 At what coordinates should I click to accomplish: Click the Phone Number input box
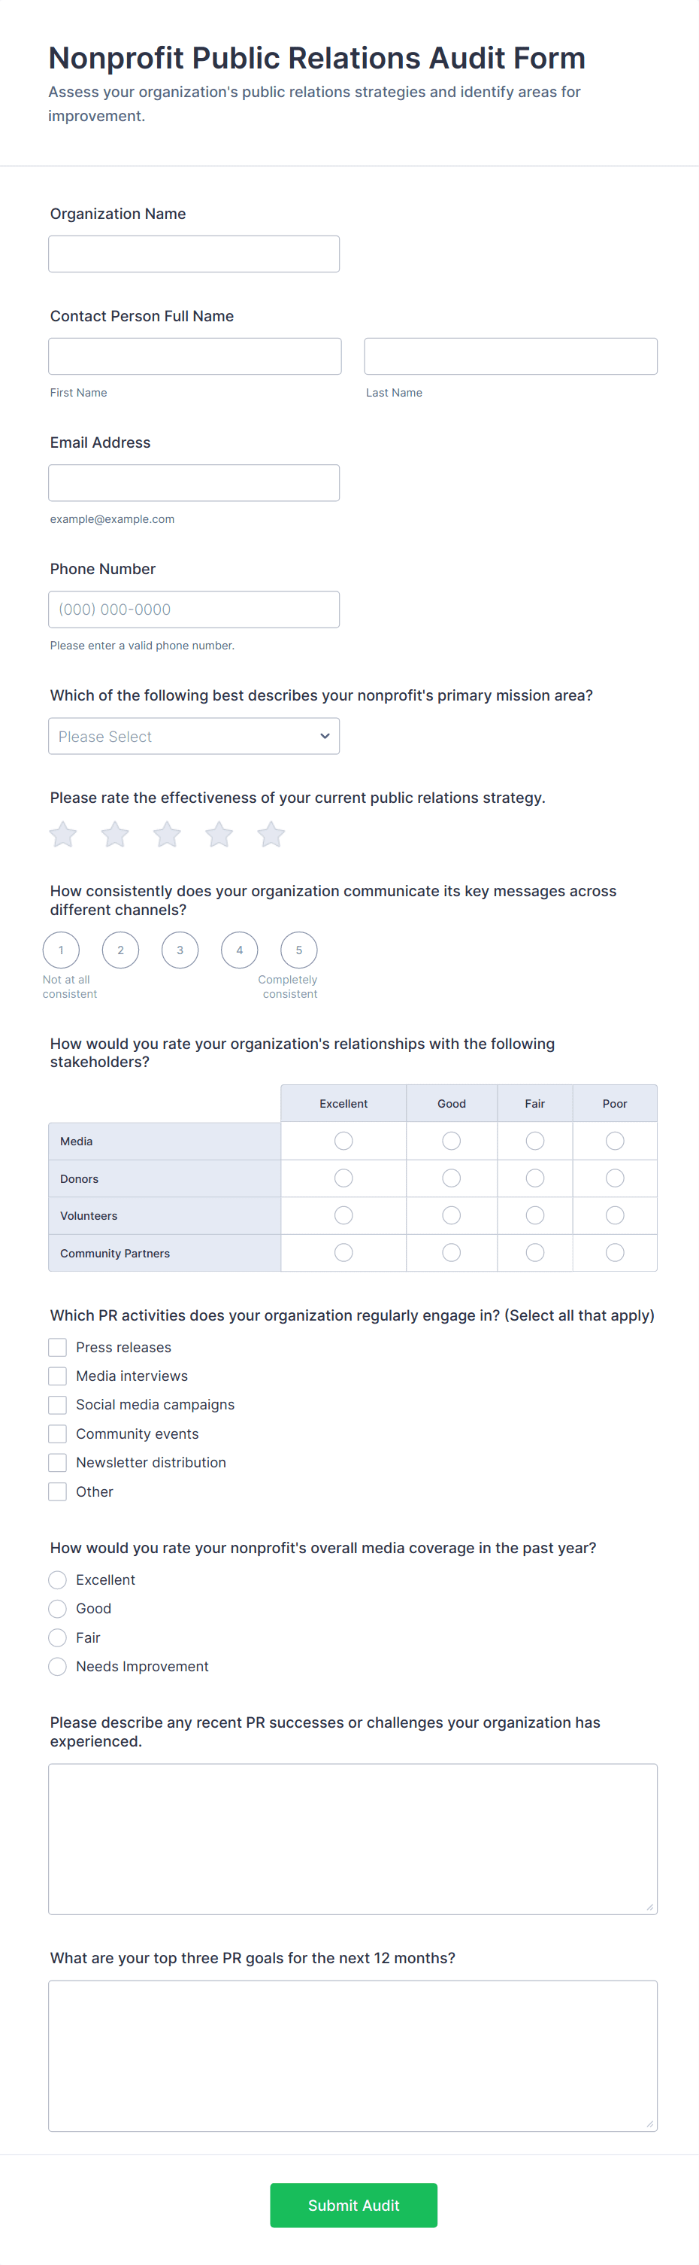[x=193, y=610]
